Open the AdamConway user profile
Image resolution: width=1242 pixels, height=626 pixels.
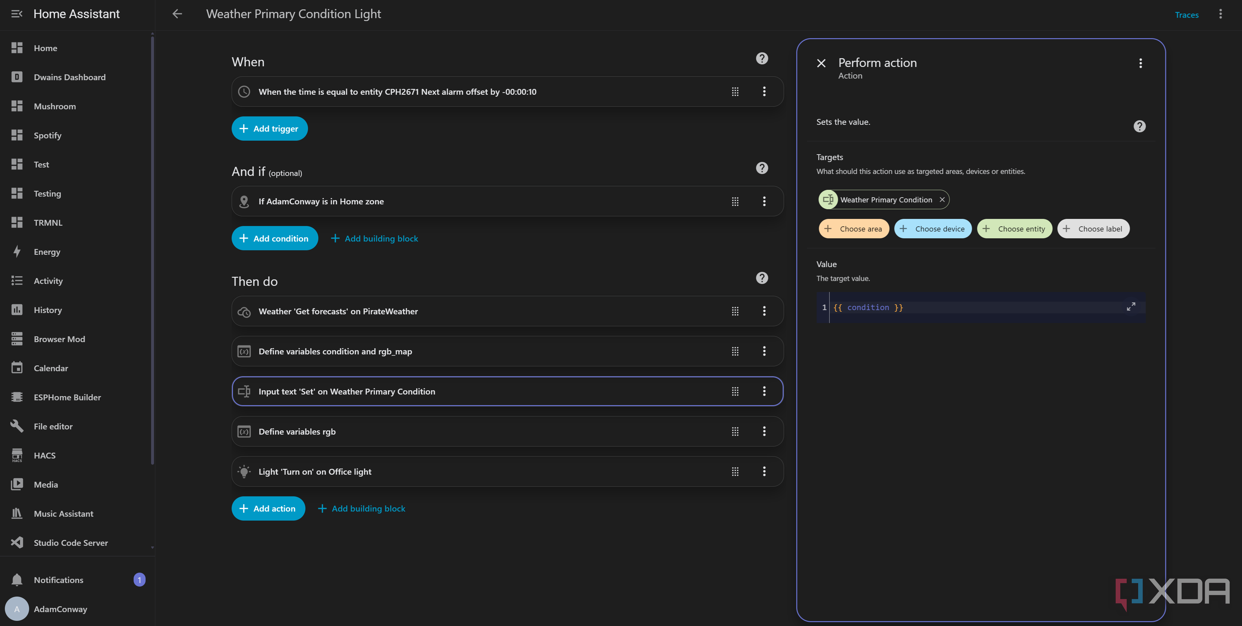(x=77, y=610)
